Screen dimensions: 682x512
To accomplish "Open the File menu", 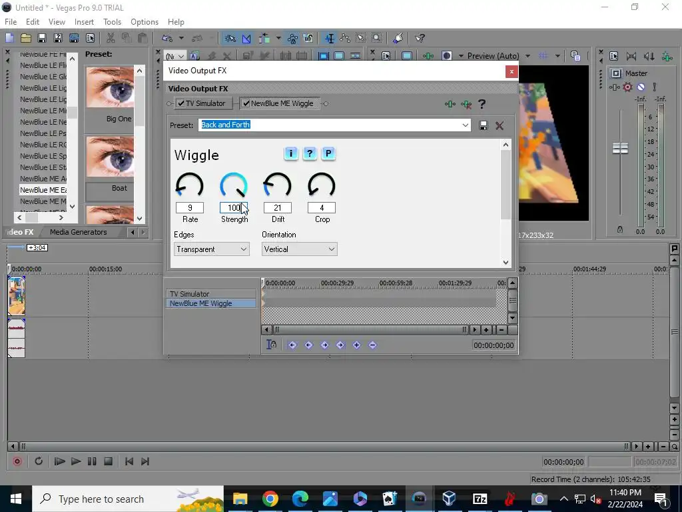I will (11, 22).
